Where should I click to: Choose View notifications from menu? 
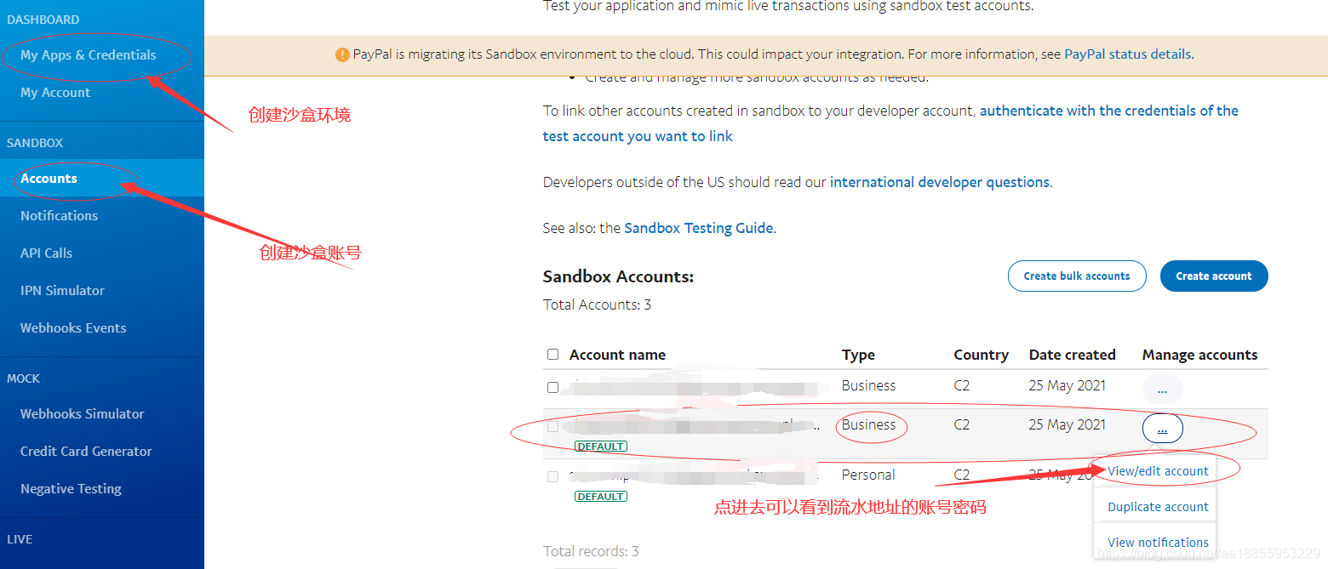1158,543
